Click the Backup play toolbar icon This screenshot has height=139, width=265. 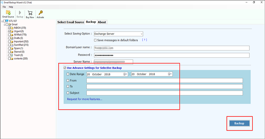point(20,12)
